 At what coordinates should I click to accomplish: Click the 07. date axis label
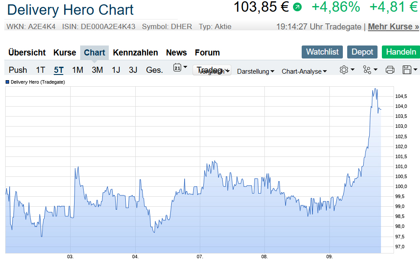[200, 257]
